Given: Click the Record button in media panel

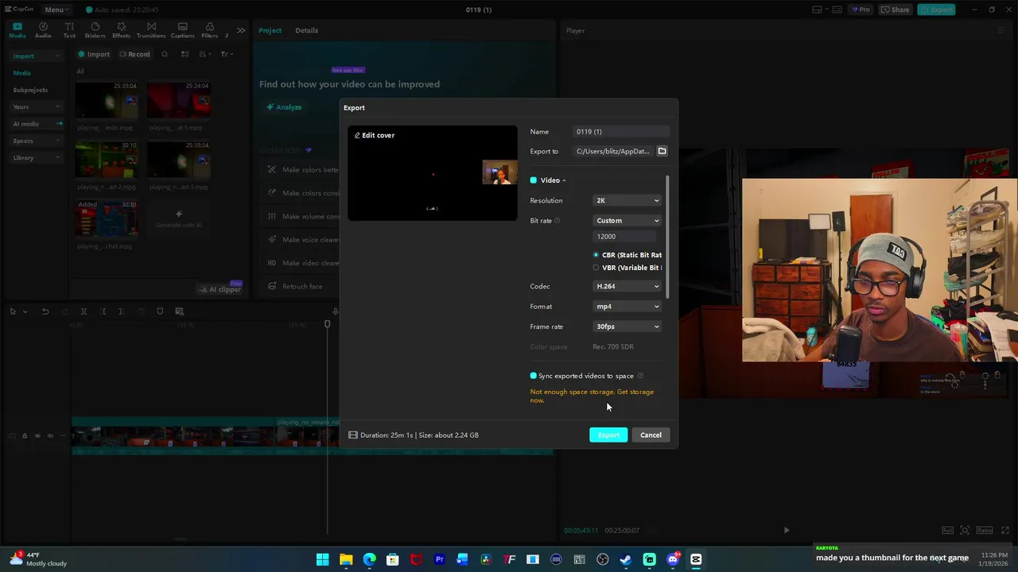Looking at the screenshot, I should click(134, 54).
